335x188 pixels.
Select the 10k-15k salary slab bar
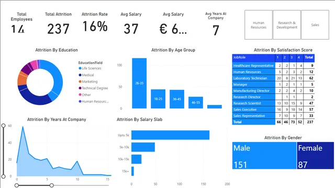point(136,159)
